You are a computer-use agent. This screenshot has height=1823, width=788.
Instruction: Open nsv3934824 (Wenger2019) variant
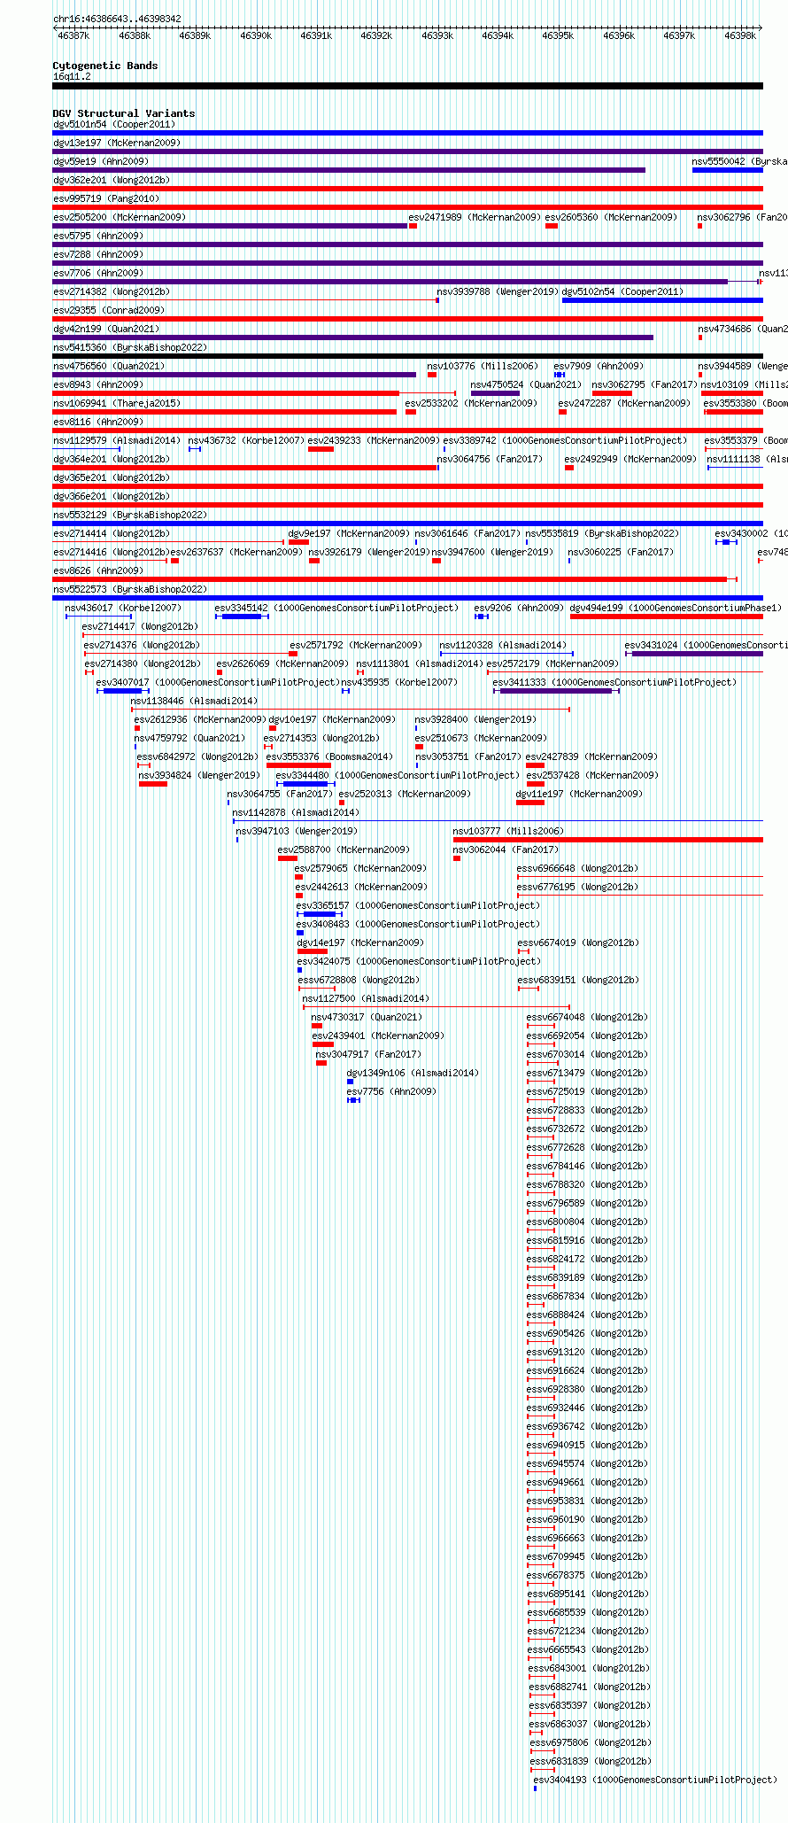pos(152,784)
